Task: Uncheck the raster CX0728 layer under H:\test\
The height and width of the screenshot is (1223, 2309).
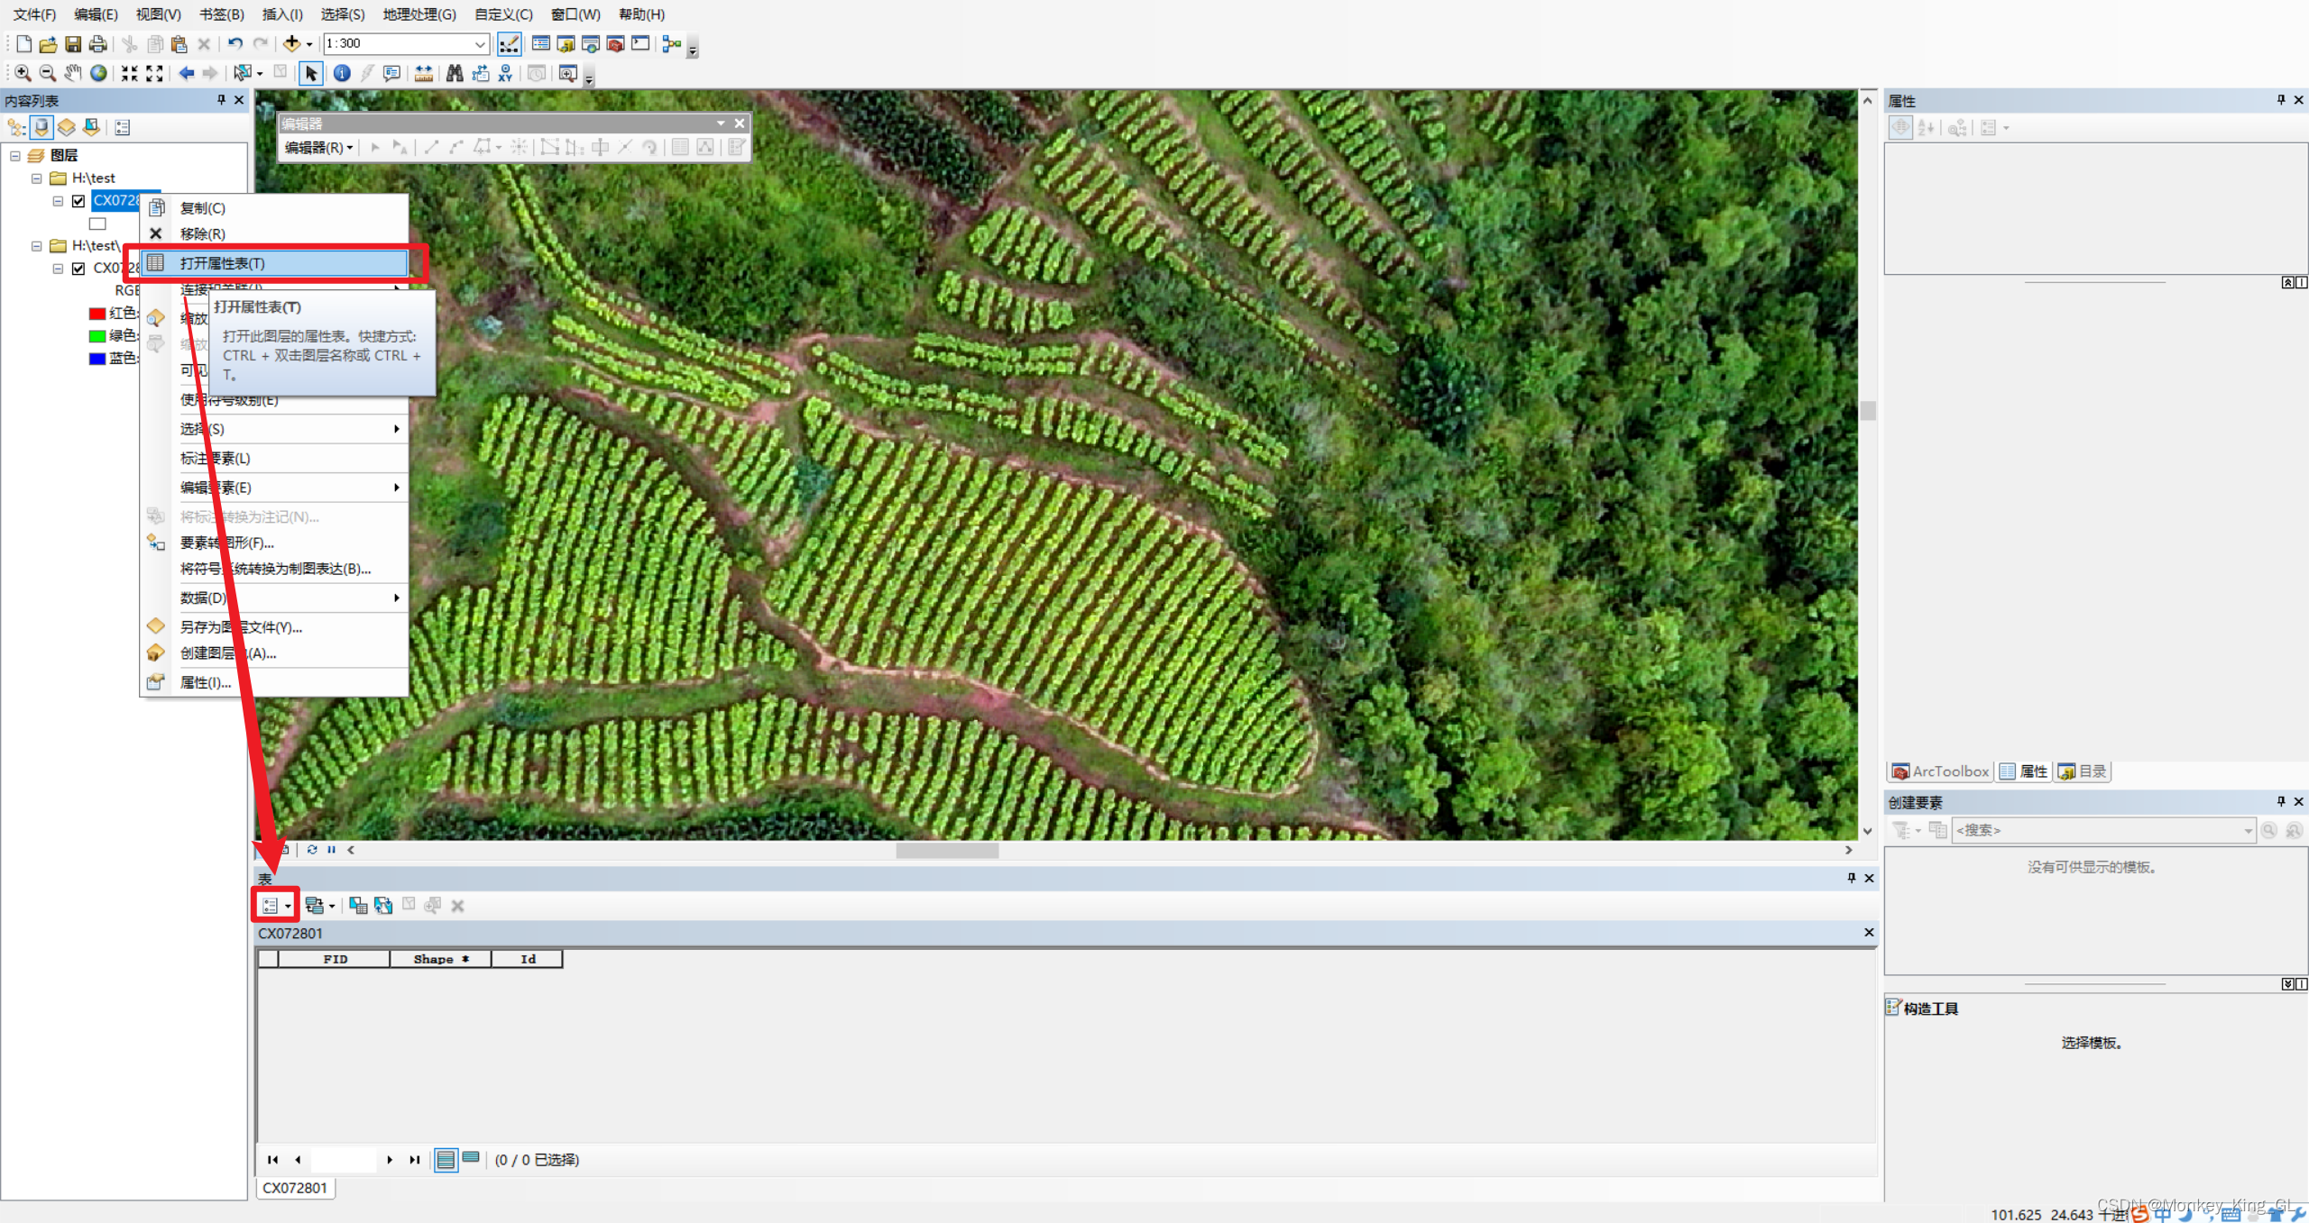Action: [78, 269]
